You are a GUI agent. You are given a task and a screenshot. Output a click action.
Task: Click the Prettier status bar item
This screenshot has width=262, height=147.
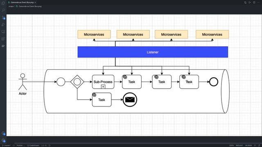click(x=20, y=145)
